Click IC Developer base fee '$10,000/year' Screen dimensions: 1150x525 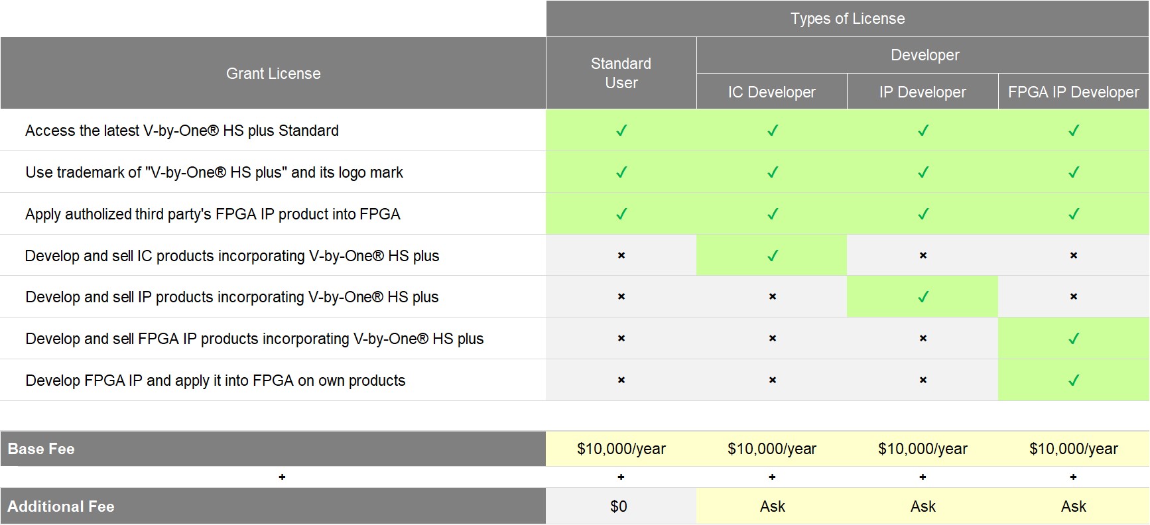(x=772, y=449)
